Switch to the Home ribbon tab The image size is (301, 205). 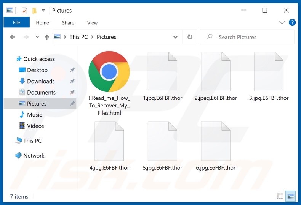[42, 23]
